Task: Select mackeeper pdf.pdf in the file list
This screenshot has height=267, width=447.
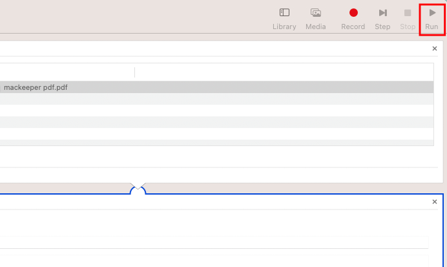Action: (x=216, y=87)
